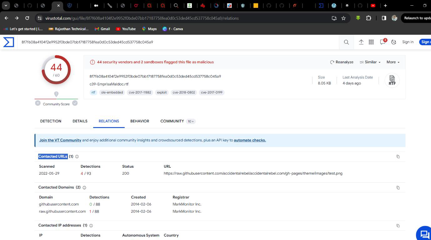This screenshot has width=431, height=240.
Task: Open the notifications icon with badge 8
Action: tap(383, 42)
